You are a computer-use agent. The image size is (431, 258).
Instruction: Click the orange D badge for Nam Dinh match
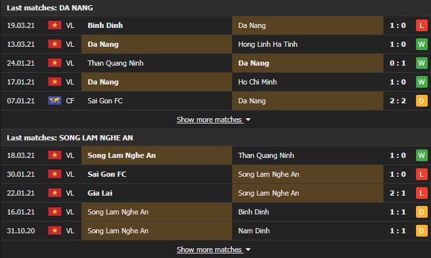(x=421, y=231)
